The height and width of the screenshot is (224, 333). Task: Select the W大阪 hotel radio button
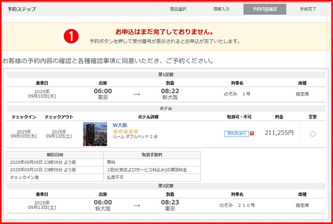pos(313,134)
